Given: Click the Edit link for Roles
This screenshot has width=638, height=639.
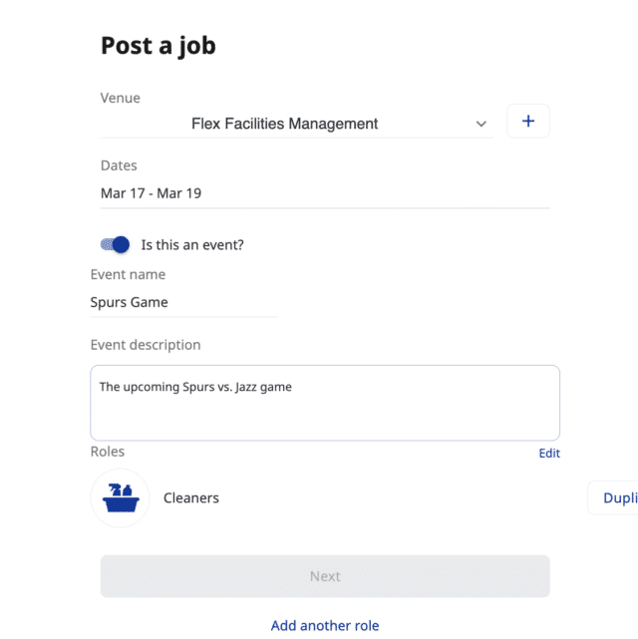Looking at the screenshot, I should 549,454.
